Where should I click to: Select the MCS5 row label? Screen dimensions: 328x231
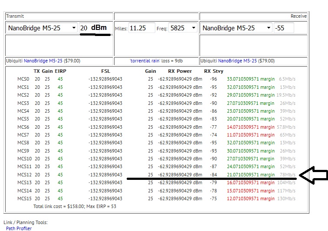pyautogui.click(x=23, y=119)
